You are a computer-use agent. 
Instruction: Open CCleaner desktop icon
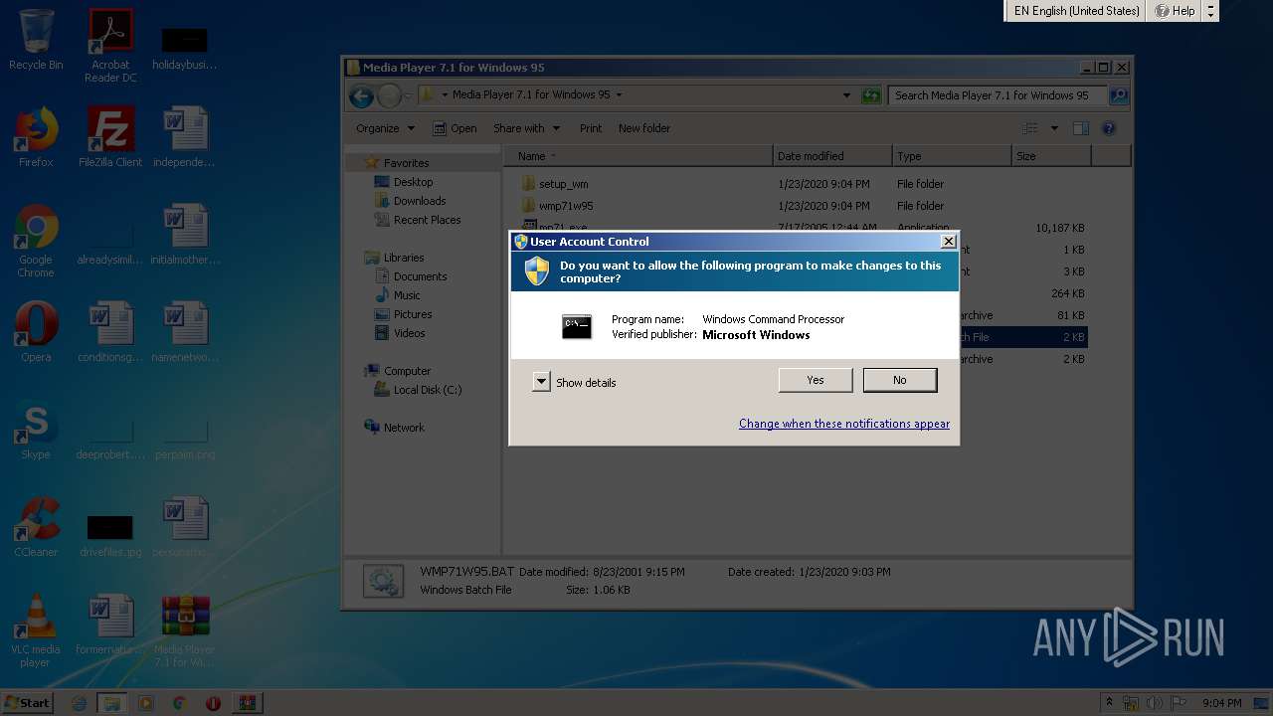36,527
